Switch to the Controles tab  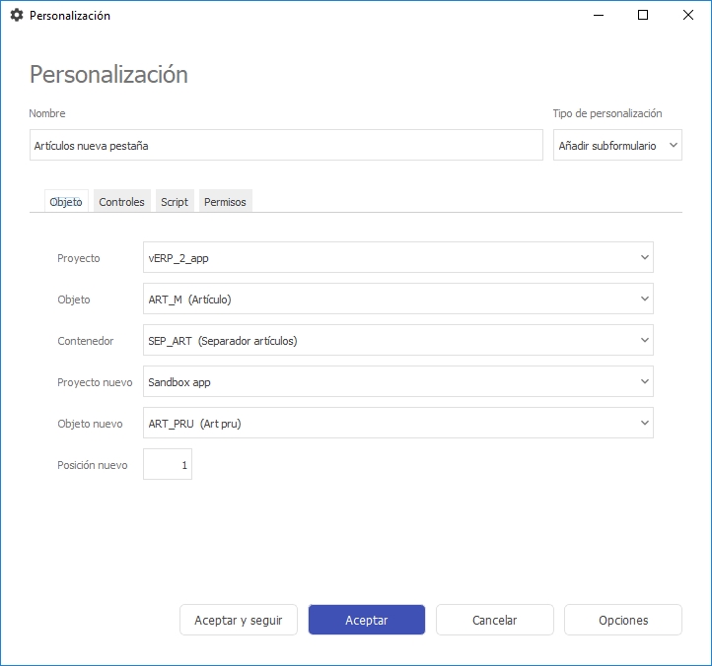coord(121,202)
